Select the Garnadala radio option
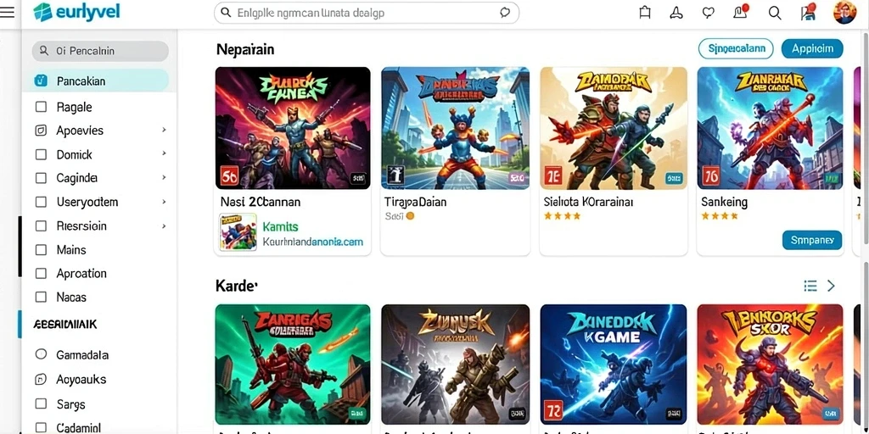Viewport: 869px width, 434px height. click(x=41, y=354)
